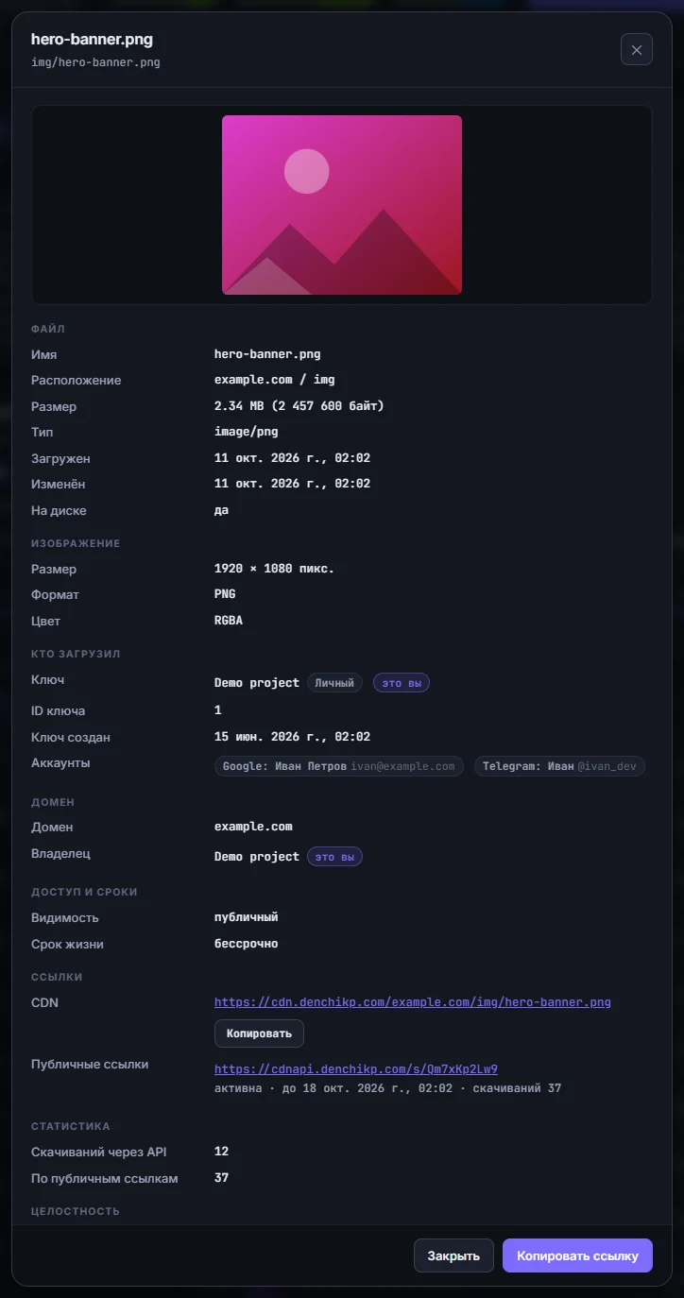Viewport: 684px width, 1298px height.
Task: Click the public link status line 'активна · до 18 окт.'
Action: (x=387, y=1088)
